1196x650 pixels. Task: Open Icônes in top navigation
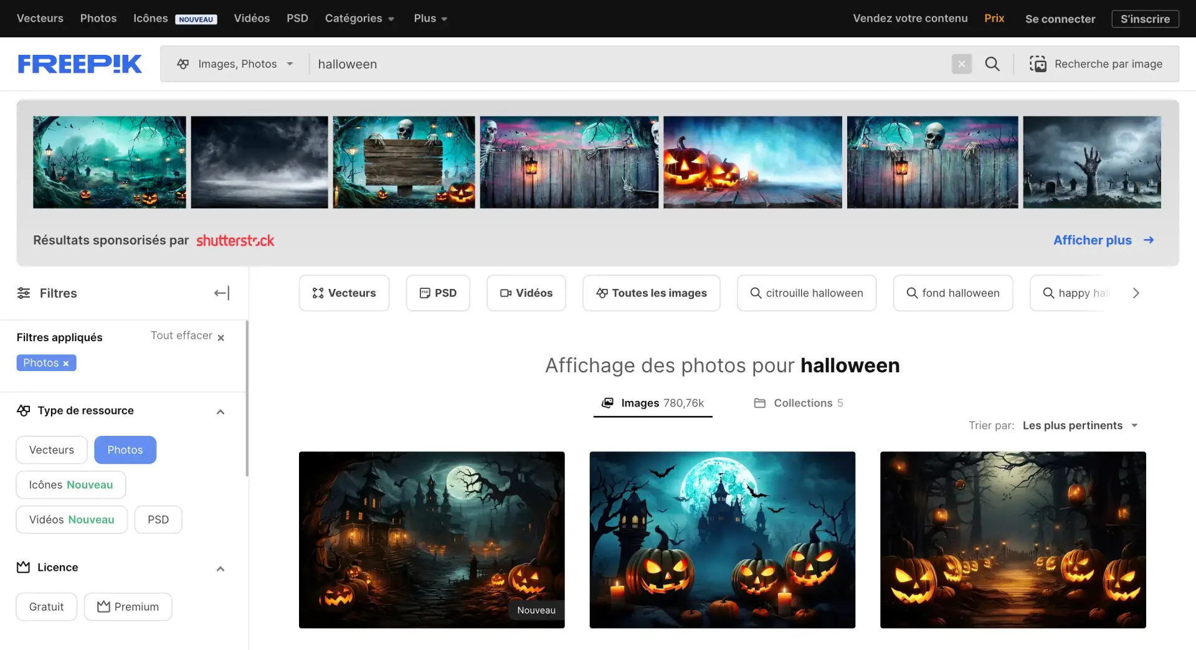151,19
